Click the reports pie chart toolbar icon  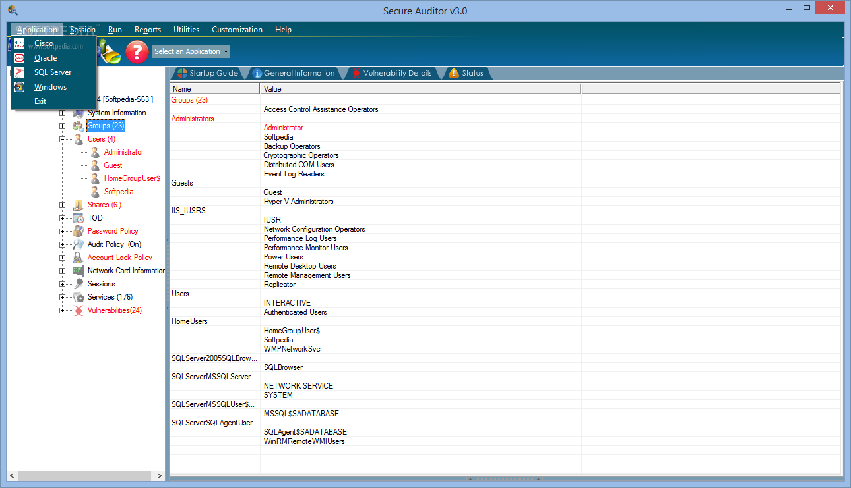(x=110, y=53)
